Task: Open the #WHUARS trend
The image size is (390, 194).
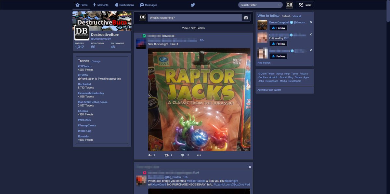Action: pyautogui.click(x=84, y=120)
